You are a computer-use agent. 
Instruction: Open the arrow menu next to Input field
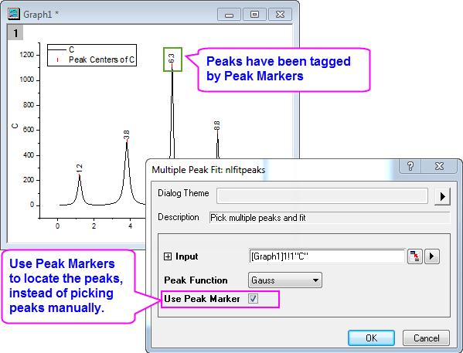pyautogui.click(x=432, y=256)
